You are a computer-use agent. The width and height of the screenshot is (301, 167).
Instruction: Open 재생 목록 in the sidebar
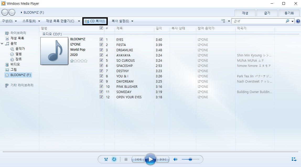(17, 38)
